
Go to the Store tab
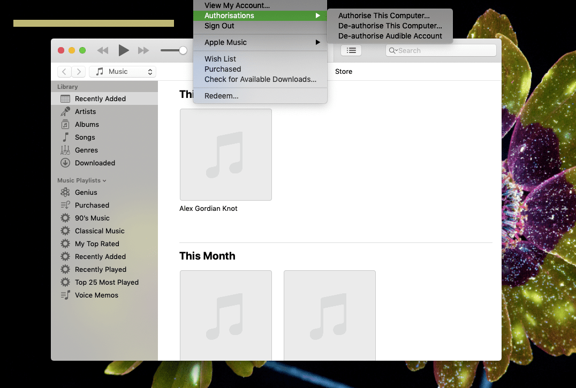(x=344, y=72)
